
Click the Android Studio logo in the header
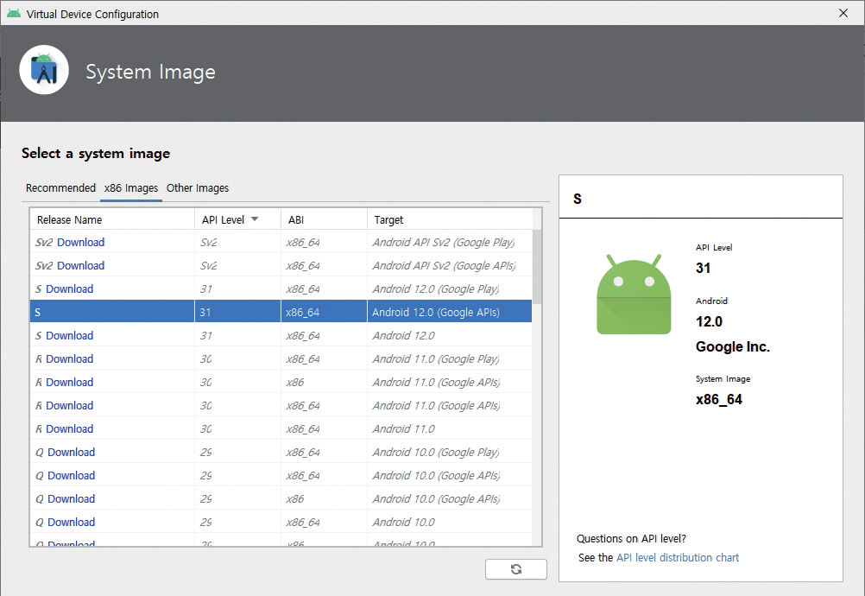click(x=44, y=70)
